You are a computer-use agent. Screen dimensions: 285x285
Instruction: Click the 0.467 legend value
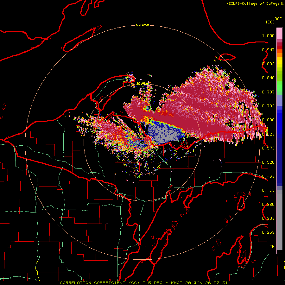(268, 176)
